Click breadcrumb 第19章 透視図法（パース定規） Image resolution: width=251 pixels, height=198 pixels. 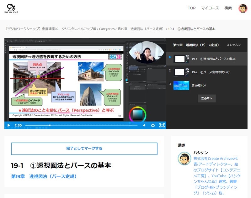141,29
